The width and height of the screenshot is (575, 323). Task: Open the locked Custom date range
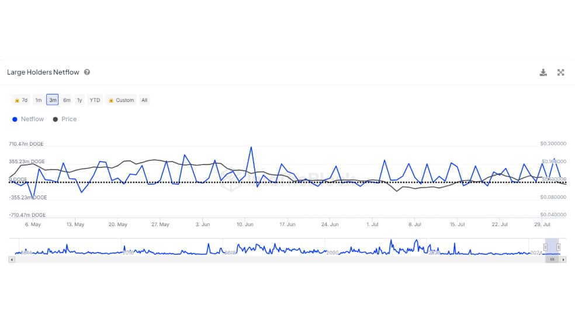tap(121, 100)
